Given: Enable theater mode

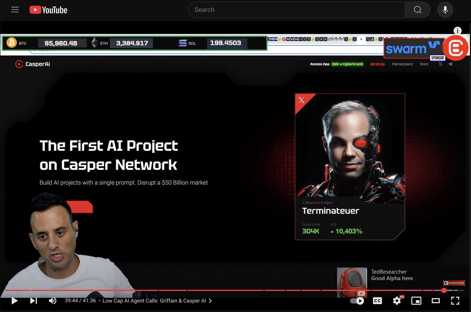Looking at the screenshot, I should click(x=436, y=301).
